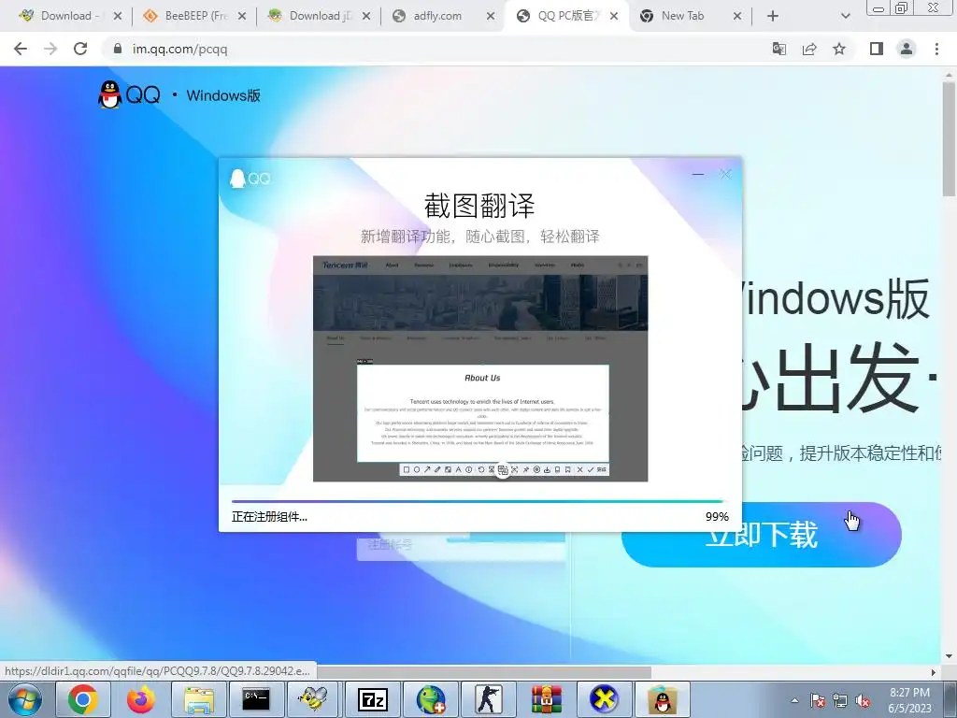Image resolution: width=957 pixels, height=718 pixels.
Task: Click the QQ penguin logo on page
Action: pos(110,94)
